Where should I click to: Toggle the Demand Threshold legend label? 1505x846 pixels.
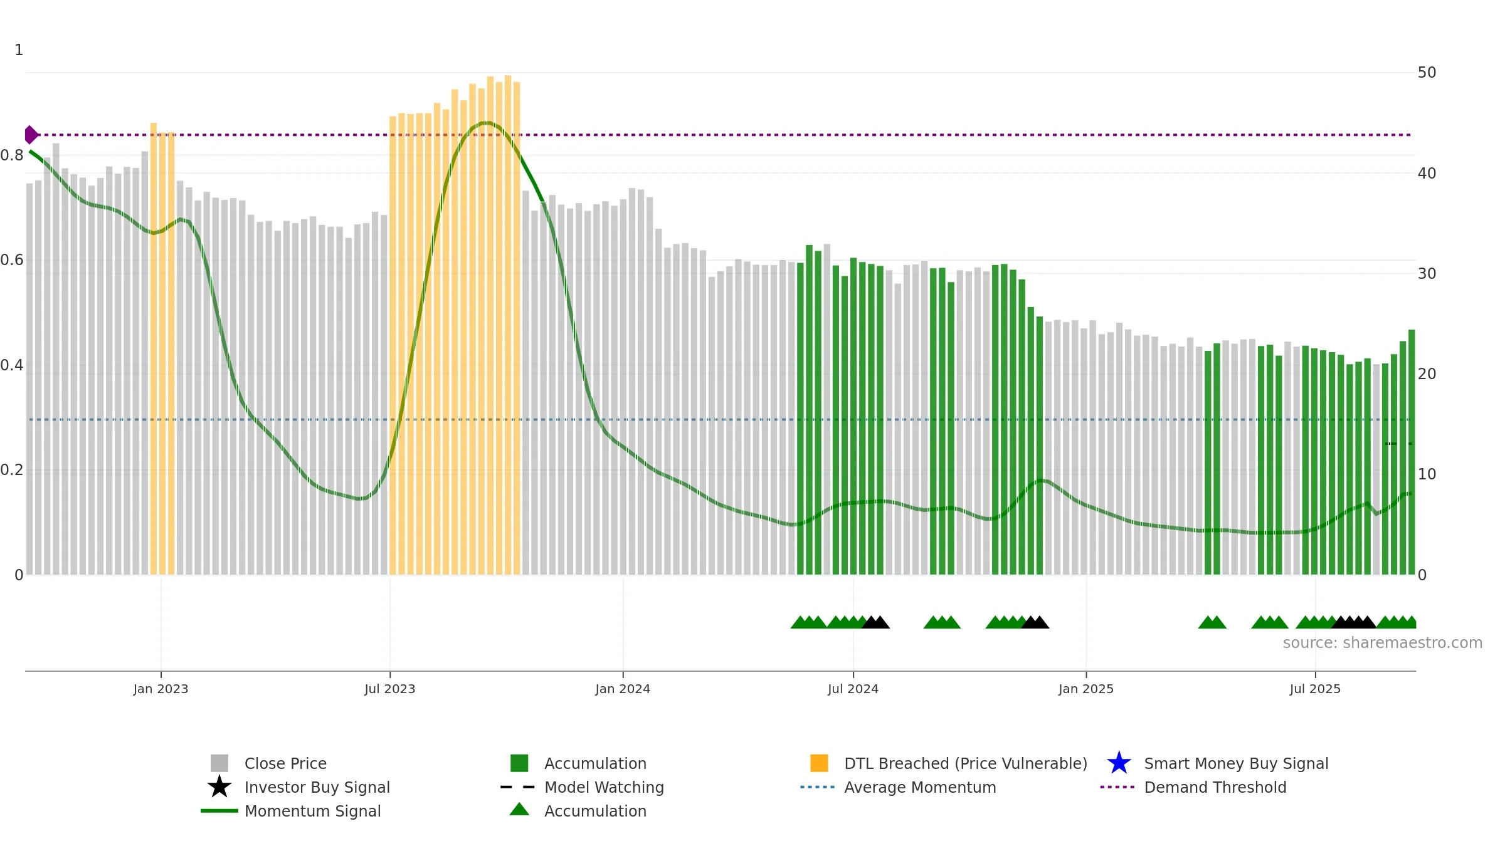[x=1215, y=787]
